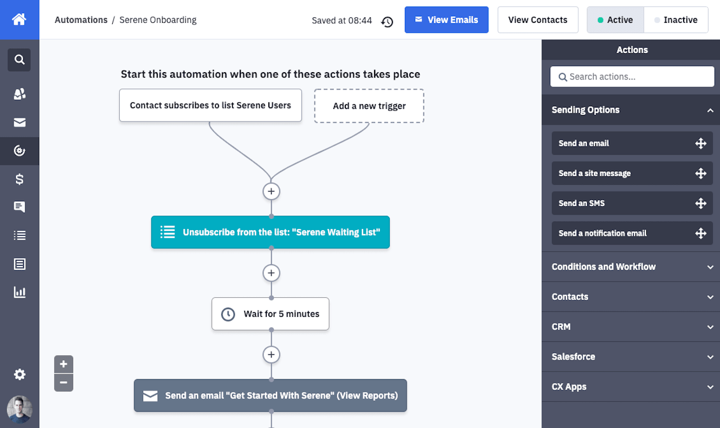Click the View Contacts button
The width and height of the screenshot is (720, 428).
537,20
